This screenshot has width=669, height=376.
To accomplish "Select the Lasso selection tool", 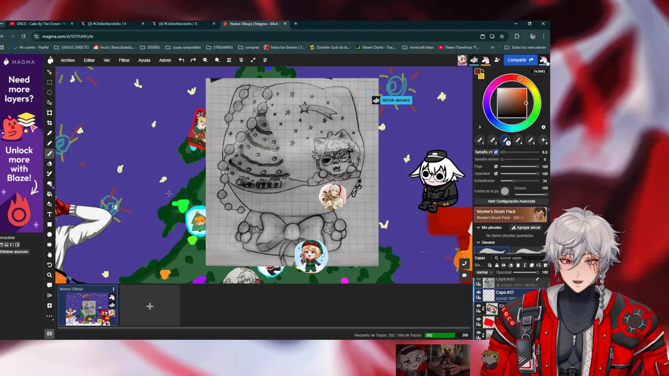I will 50,103.
